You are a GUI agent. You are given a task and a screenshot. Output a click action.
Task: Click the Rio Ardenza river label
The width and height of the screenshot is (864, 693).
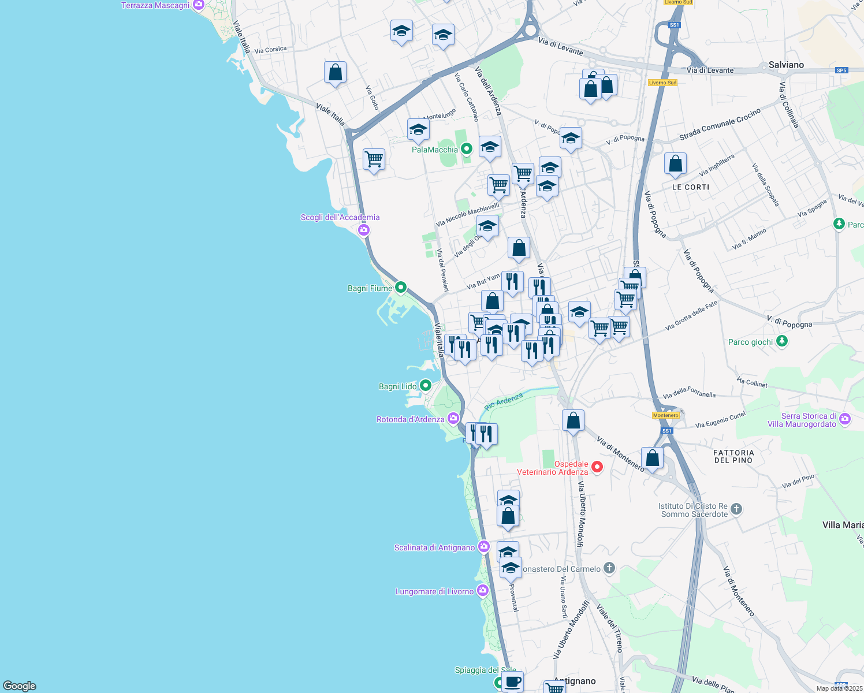click(504, 401)
